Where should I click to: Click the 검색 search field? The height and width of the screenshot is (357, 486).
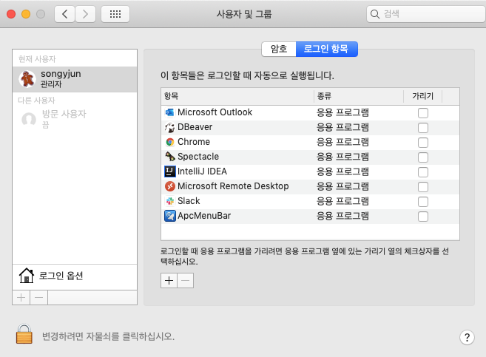[425, 14]
